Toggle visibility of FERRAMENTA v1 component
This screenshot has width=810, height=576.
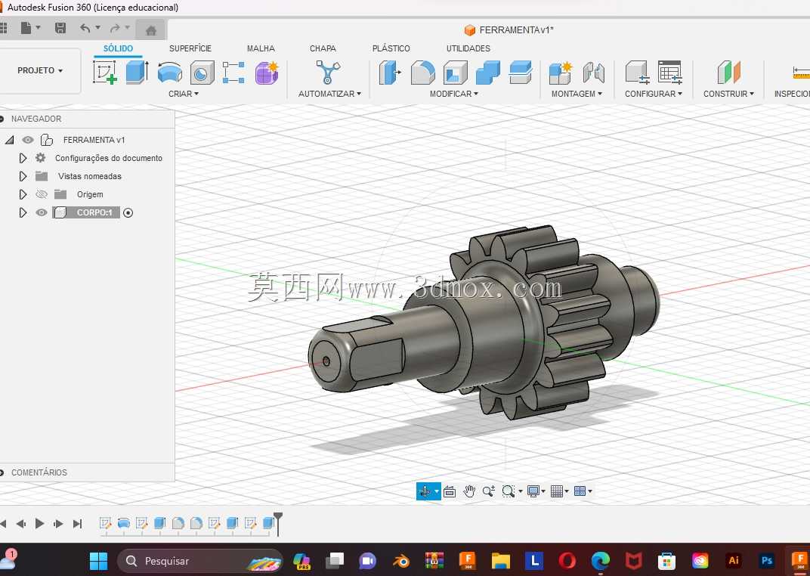(x=28, y=140)
